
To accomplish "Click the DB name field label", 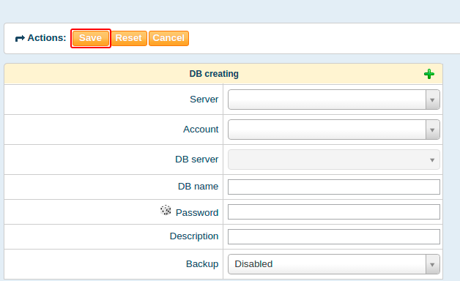I will [x=198, y=187].
